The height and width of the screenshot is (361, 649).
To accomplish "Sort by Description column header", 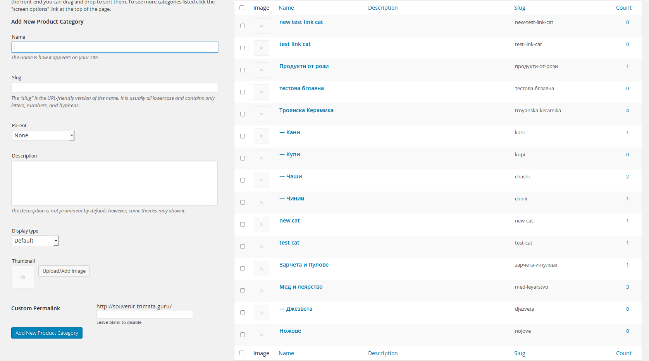I will click(x=383, y=8).
